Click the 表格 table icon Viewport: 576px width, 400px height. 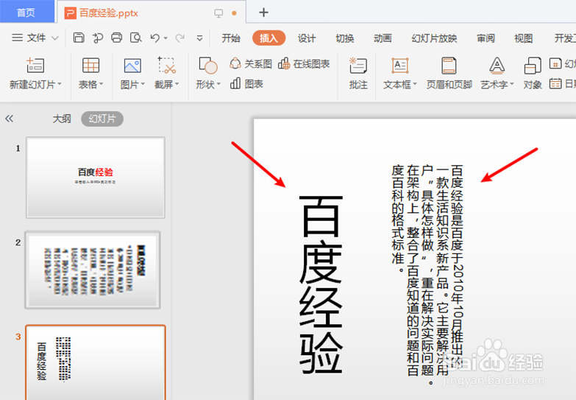90,66
